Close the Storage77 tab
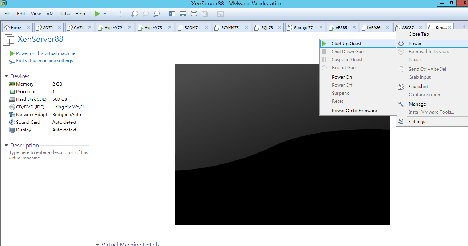This screenshot has width=468, height=246. tap(321, 27)
